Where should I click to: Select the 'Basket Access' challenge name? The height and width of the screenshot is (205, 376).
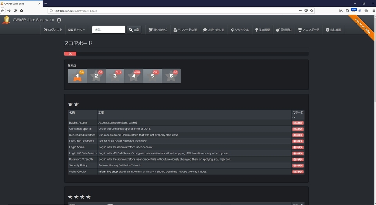click(x=78, y=122)
